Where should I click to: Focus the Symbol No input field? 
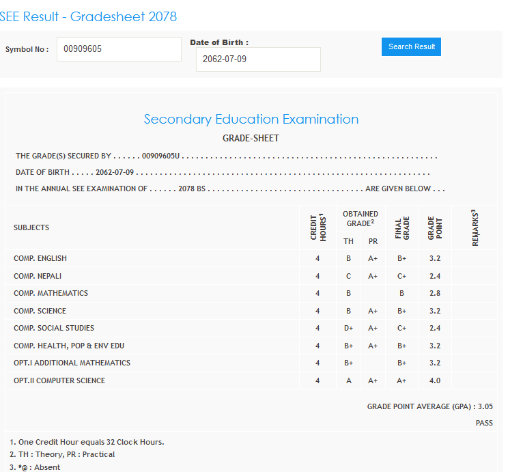[119, 49]
